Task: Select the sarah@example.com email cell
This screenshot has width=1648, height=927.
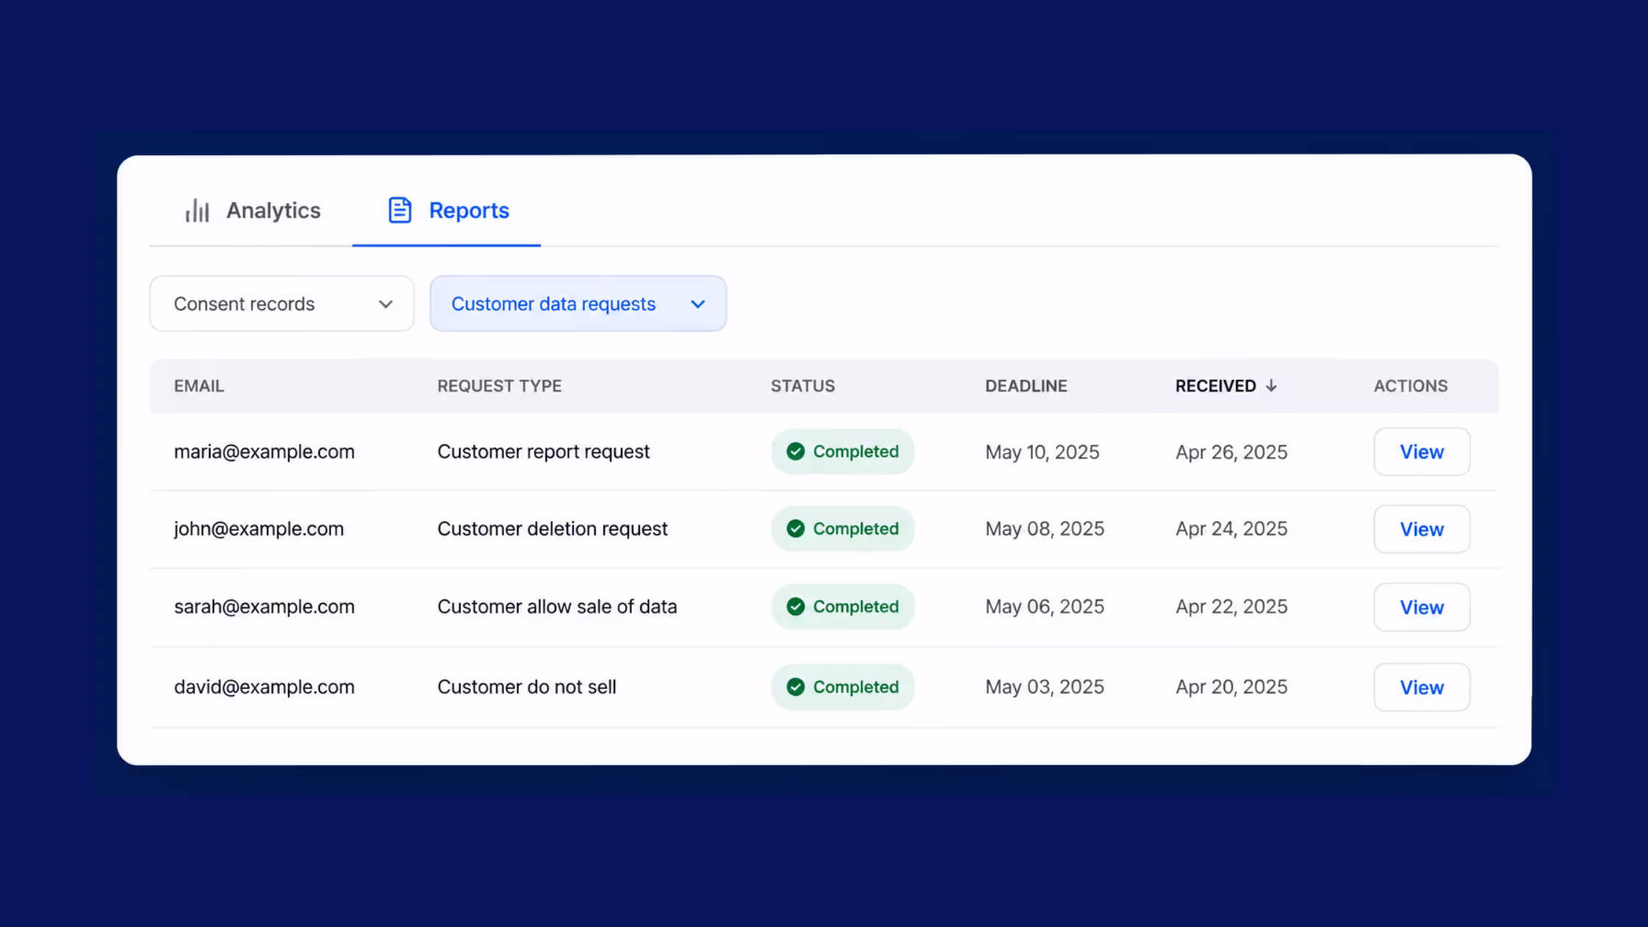Action: click(264, 607)
